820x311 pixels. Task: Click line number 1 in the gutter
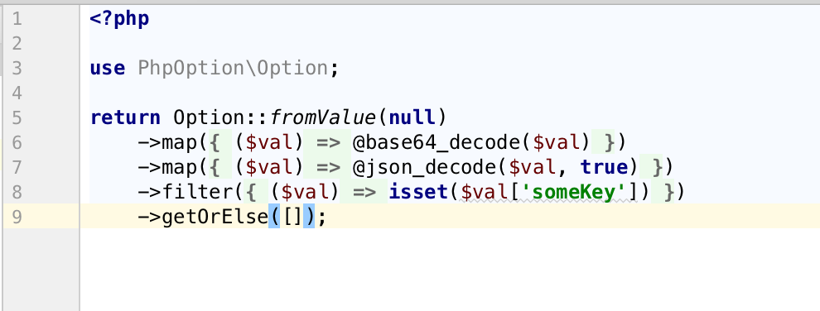point(17,19)
